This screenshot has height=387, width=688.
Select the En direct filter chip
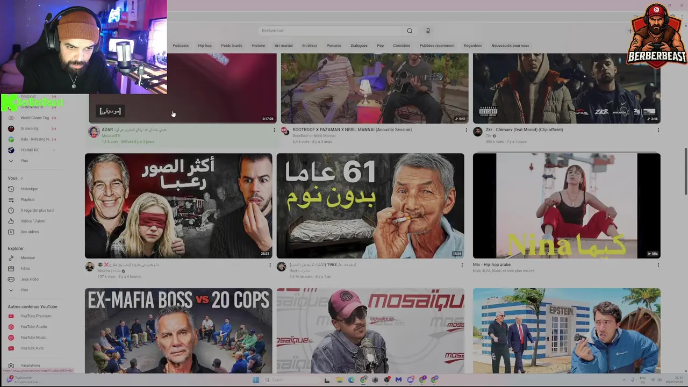310,46
